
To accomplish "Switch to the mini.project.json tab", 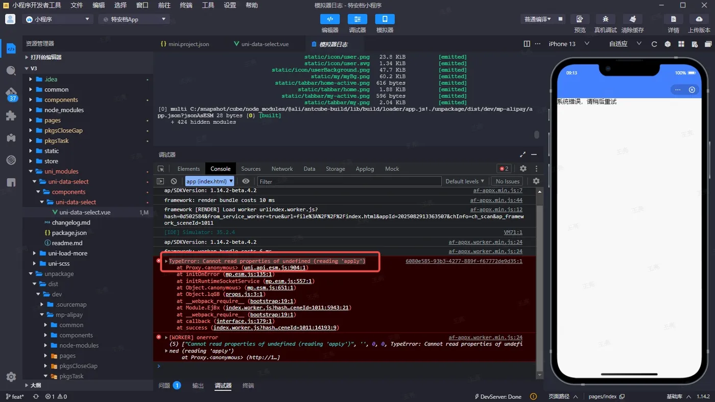I will pos(185,44).
